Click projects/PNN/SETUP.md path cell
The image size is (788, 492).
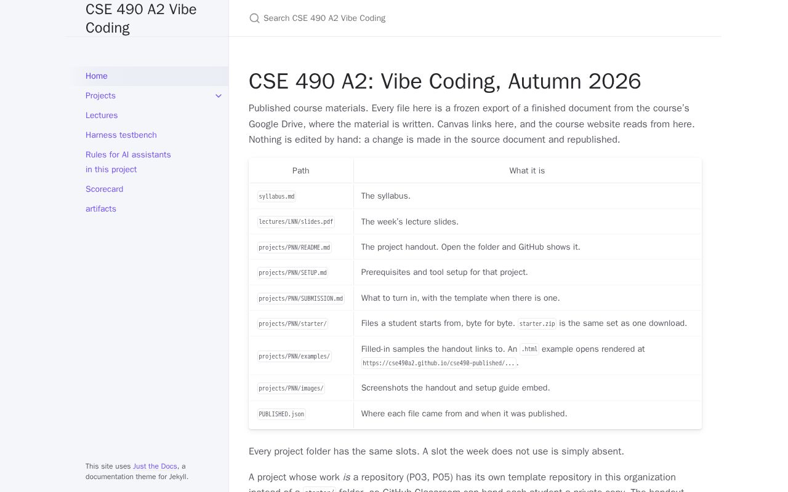(x=301, y=272)
